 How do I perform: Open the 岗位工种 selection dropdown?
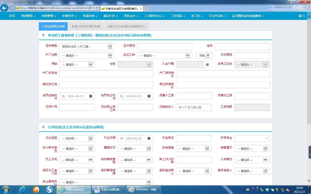coord(187,55)
